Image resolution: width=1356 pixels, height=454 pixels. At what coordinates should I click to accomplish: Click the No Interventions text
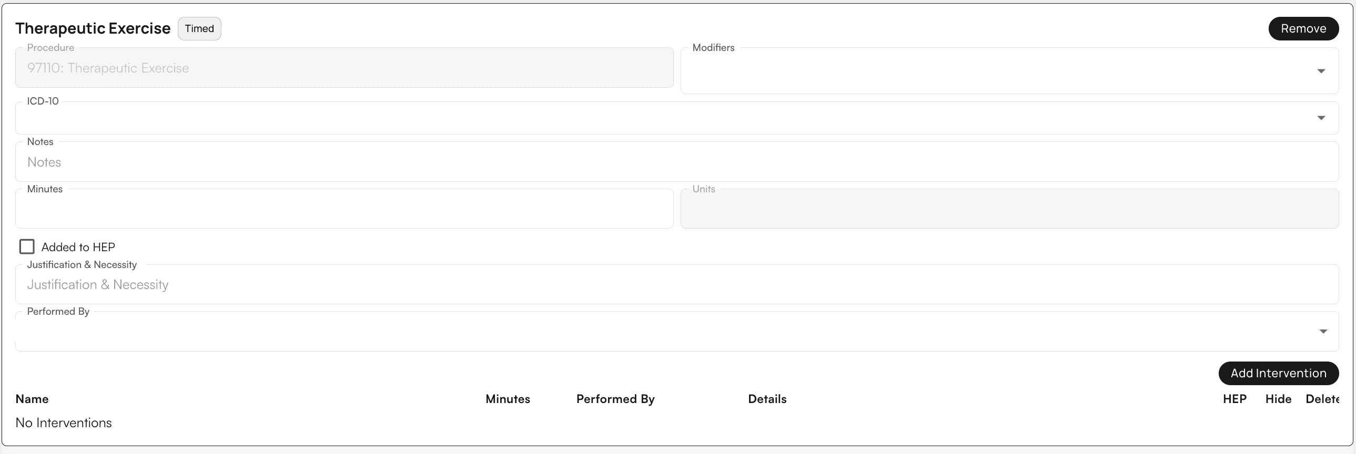63,422
